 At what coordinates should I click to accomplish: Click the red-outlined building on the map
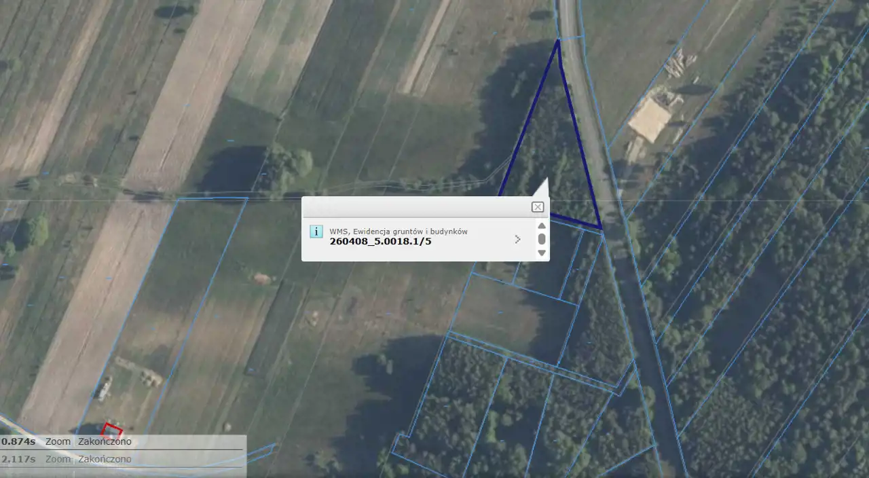click(x=111, y=431)
